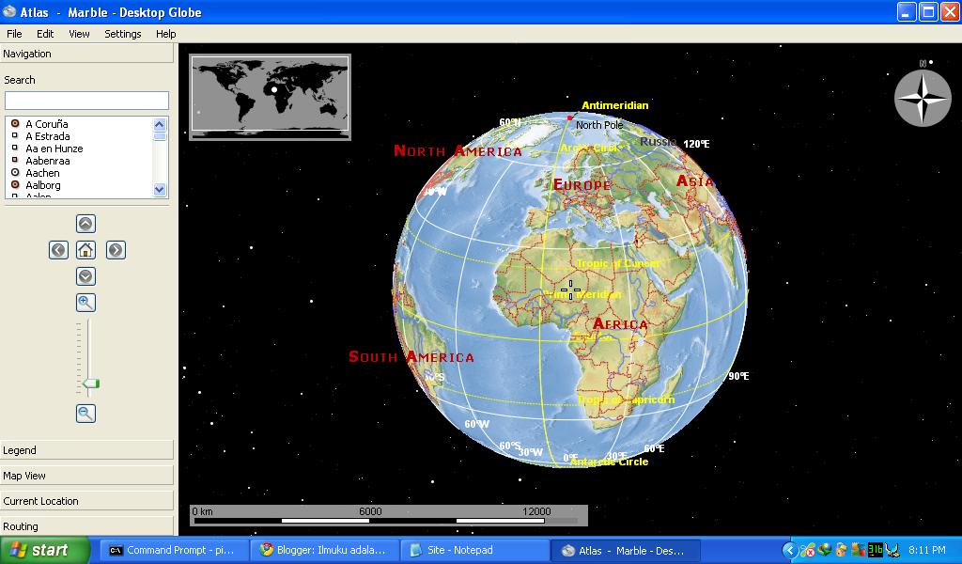Image resolution: width=962 pixels, height=564 pixels.
Task: Click the Africa label on the globe
Action: [620, 324]
